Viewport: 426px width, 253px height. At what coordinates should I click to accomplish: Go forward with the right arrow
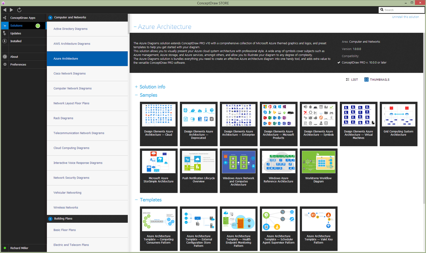pos(11,10)
